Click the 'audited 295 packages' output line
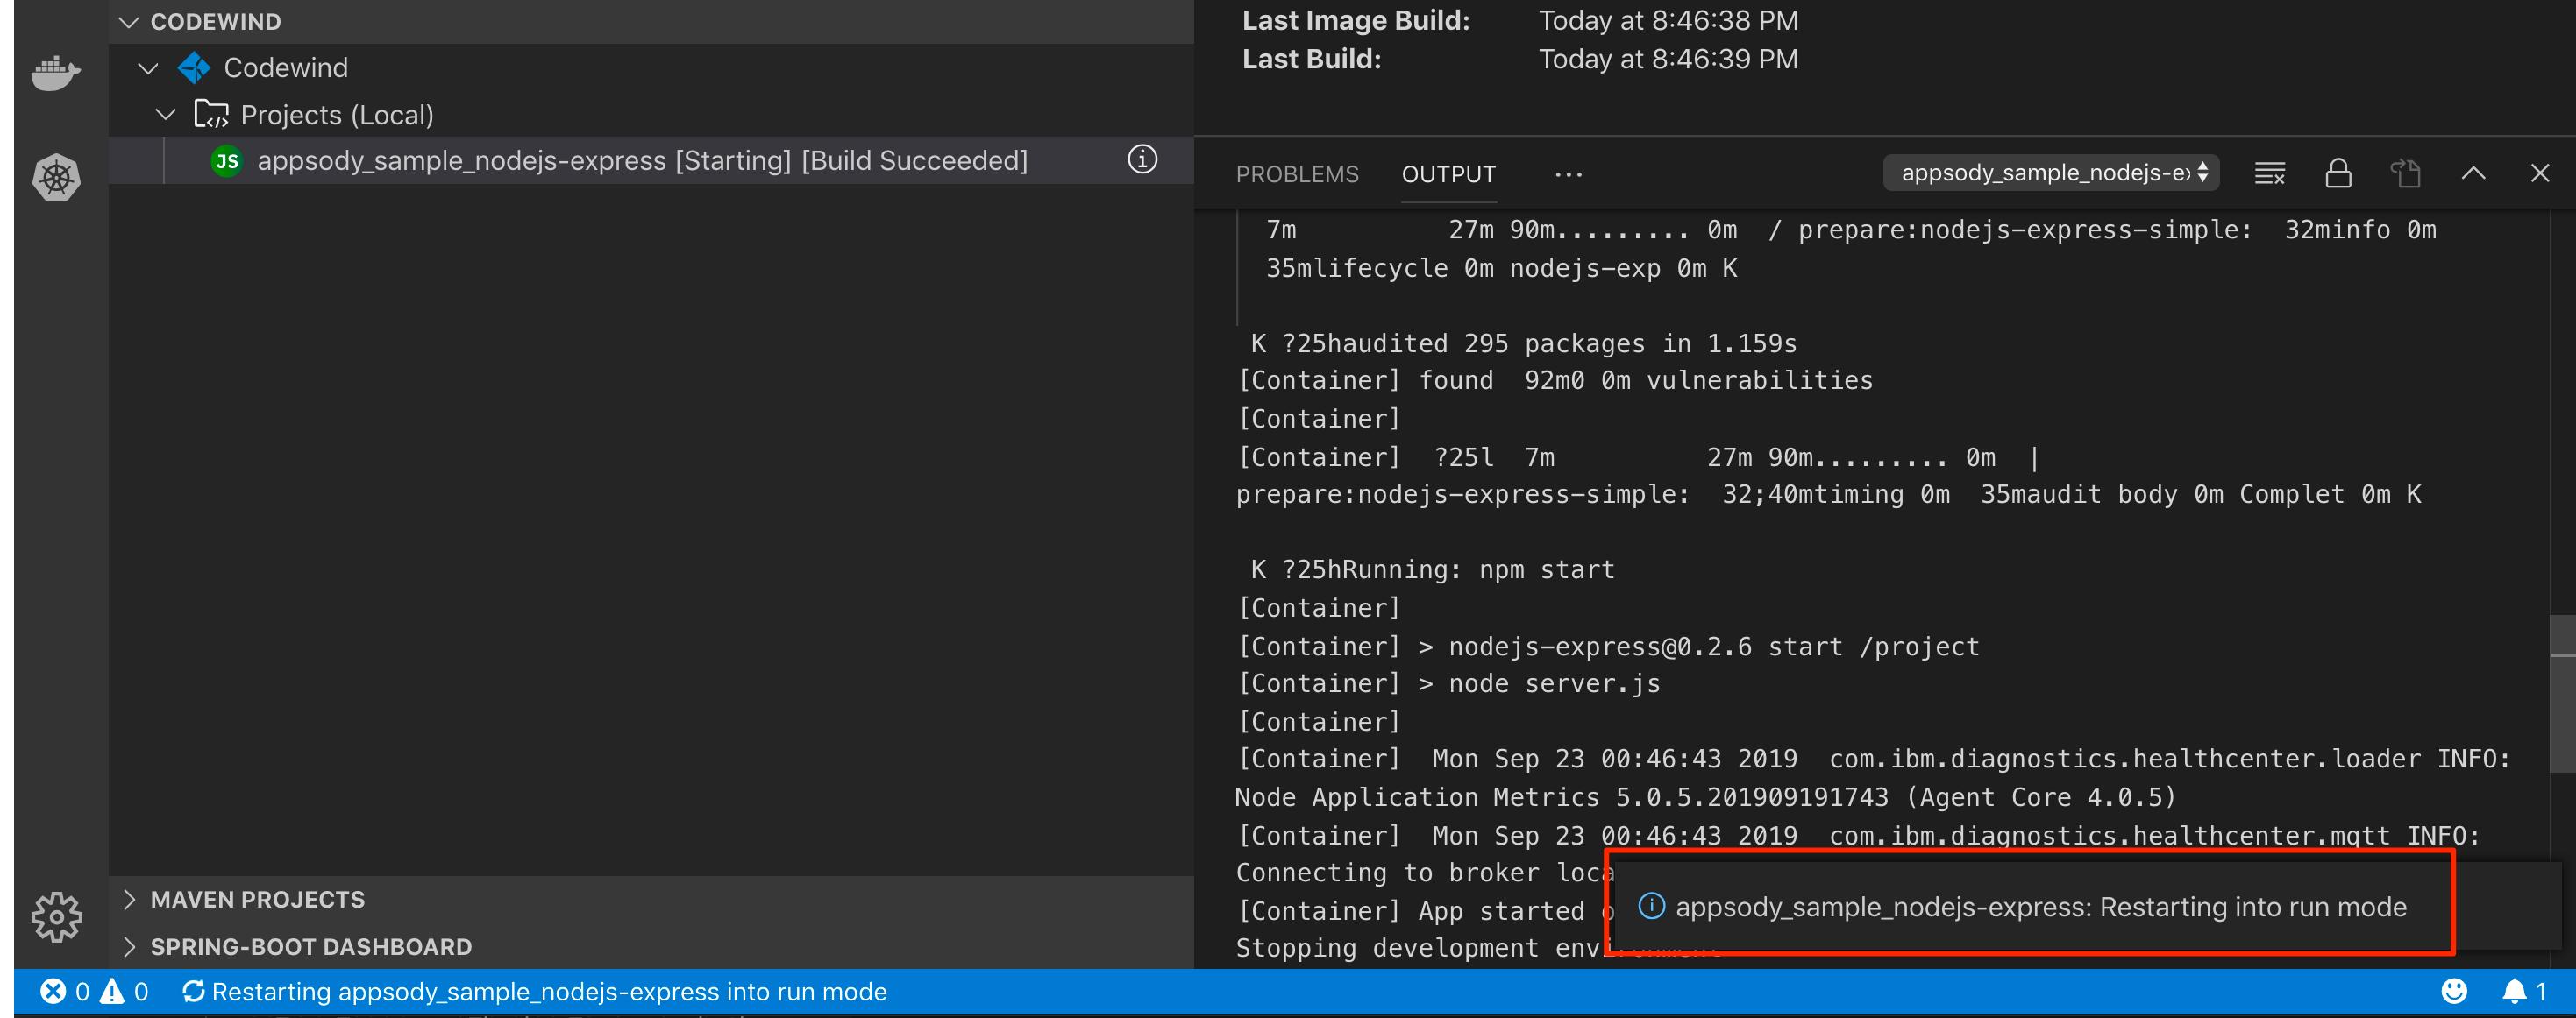 pos(1524,343)
